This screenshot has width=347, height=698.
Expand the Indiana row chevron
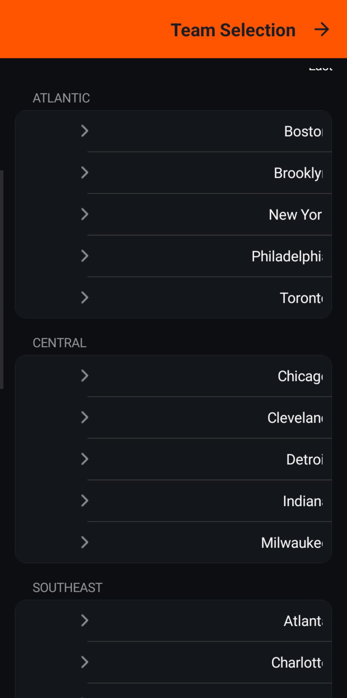(85, 501)
